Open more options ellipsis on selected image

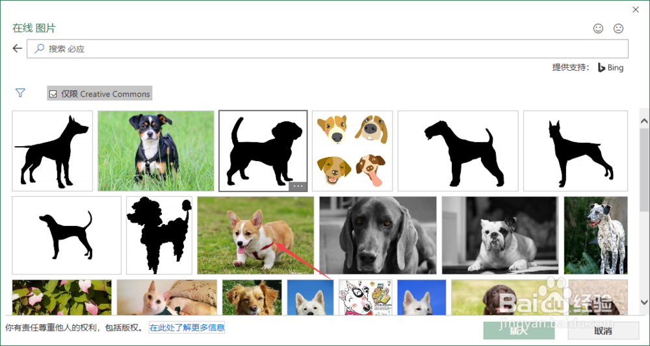(298, 186)
